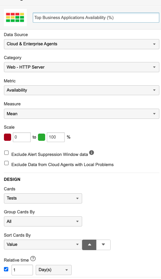
Task: Select ascending sort arrow button
Action: 89,245
